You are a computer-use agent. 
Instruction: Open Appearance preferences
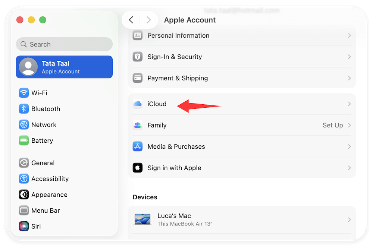click(x=49, y=194)
